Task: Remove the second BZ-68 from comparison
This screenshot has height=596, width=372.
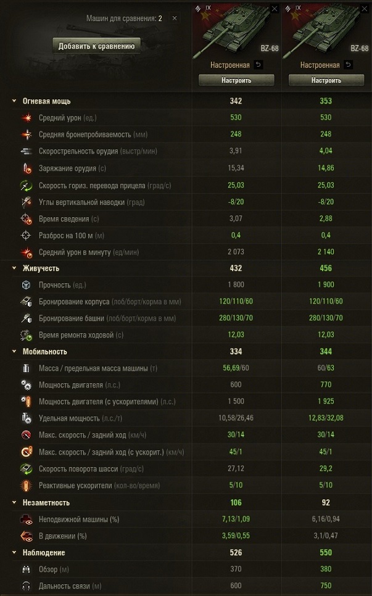Action: click(x=365, y=9)
